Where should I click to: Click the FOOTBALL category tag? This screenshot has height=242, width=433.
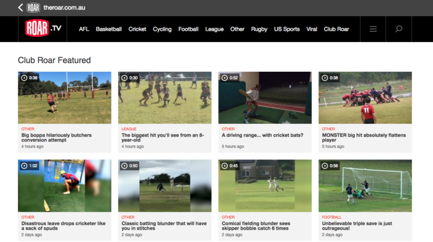click(x=331, y=217)
